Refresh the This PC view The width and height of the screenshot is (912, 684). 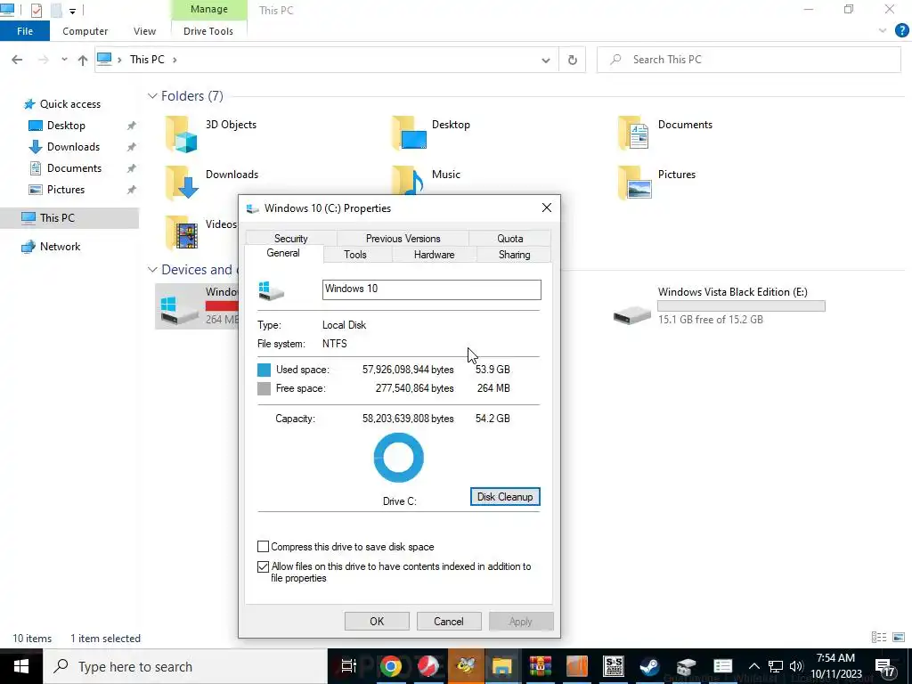(573, 60)
